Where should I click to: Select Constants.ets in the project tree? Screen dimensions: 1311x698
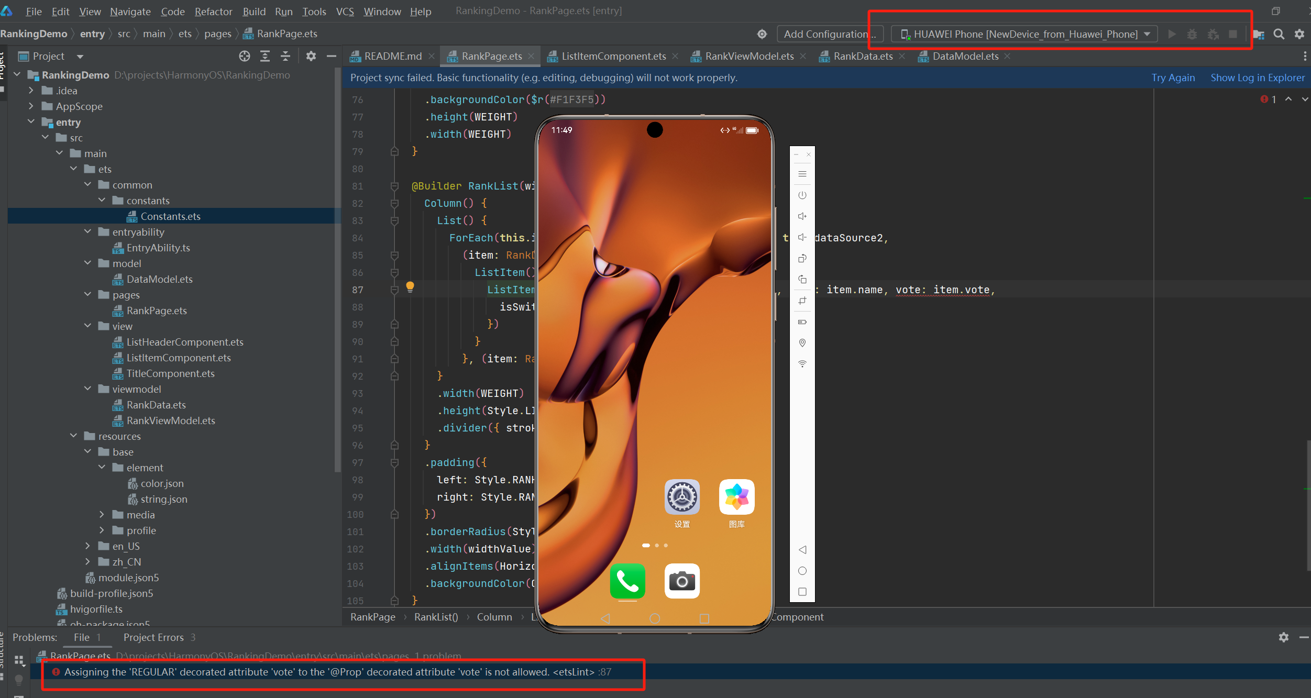[x=170, y=216]
